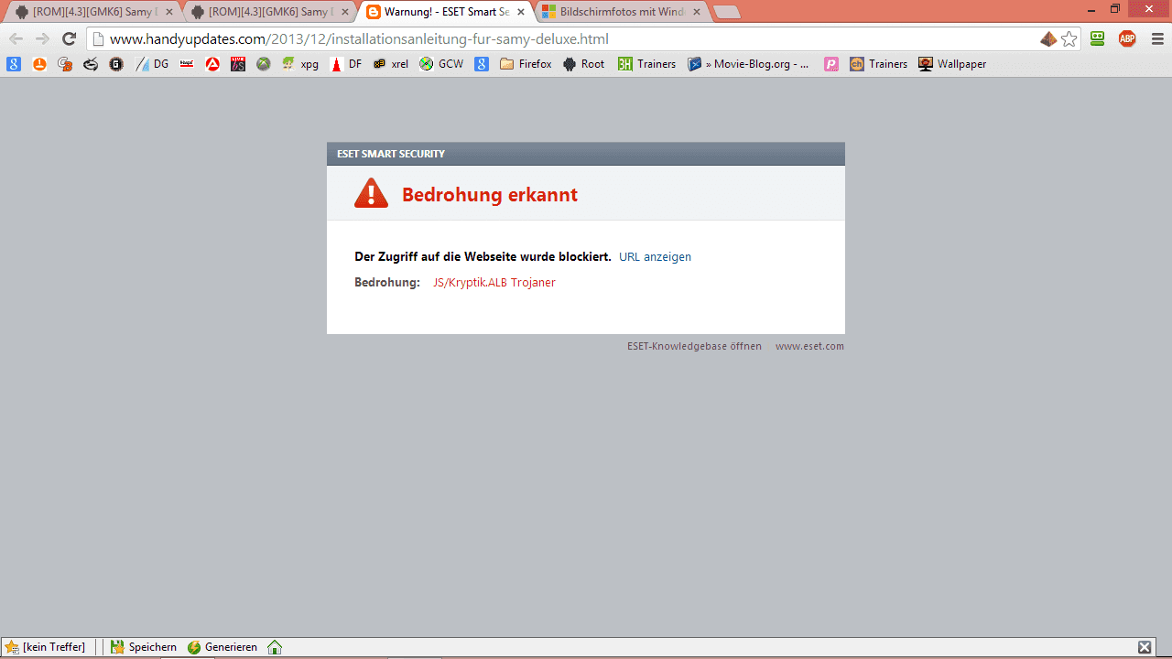The height and width of the screenshot is (659, 1172).
Task: Go back using the browser back arrow
Action: point(16,38)
